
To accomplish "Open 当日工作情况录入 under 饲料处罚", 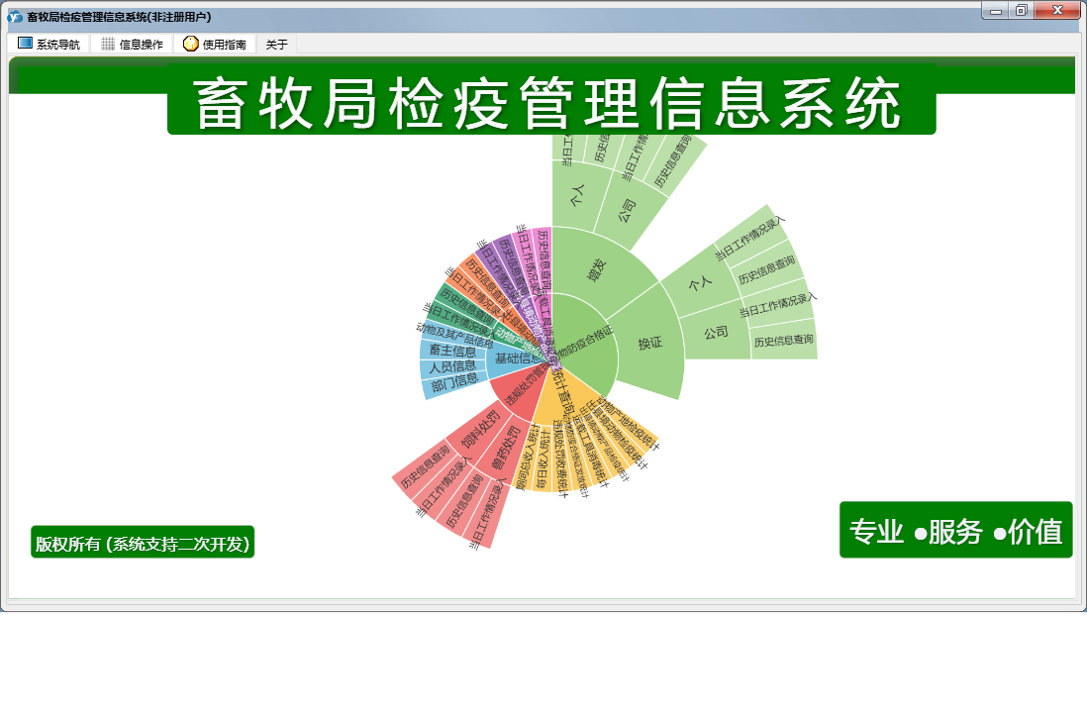I will tap(444, 487).
